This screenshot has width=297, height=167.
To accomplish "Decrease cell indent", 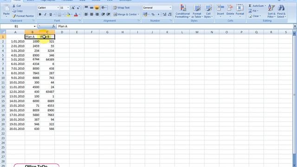I will [x=103, y=14].
